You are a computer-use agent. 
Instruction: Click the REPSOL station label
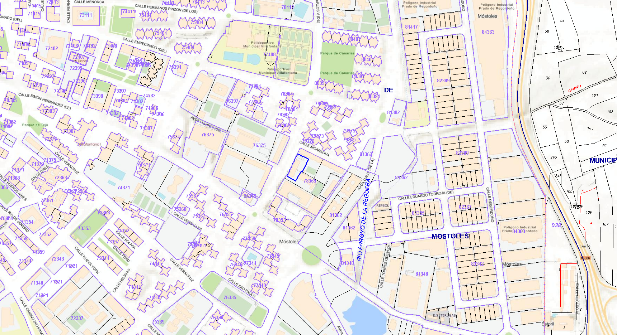[382, 205]
